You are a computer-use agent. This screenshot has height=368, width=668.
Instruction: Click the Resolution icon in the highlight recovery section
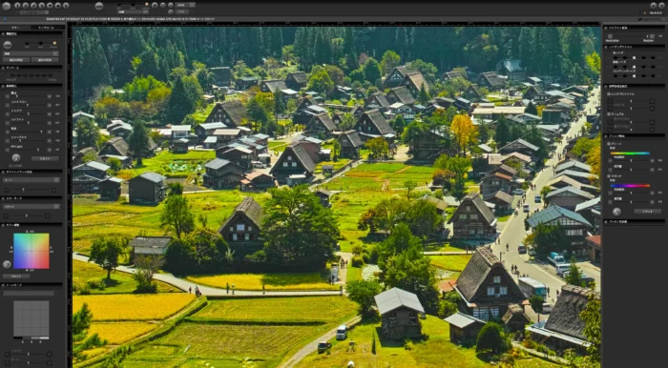point(610,36)
